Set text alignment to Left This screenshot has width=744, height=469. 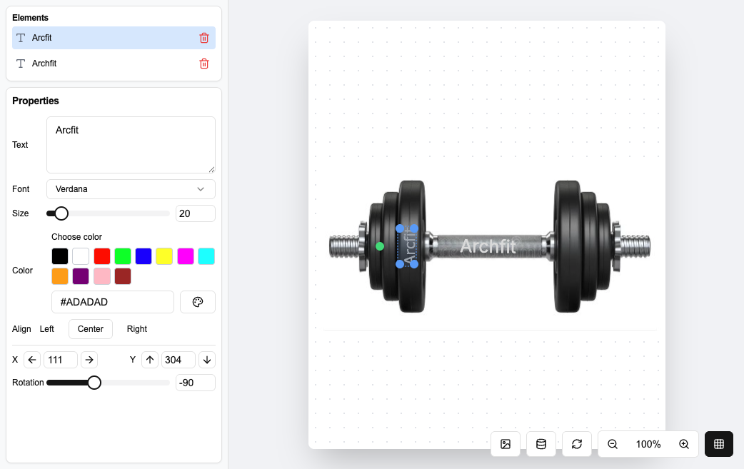coord(47,329)
